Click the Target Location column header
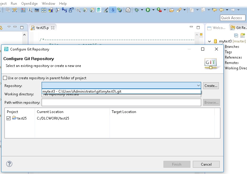The width and height of the screenshot is (247, 174). coord(124,112)
